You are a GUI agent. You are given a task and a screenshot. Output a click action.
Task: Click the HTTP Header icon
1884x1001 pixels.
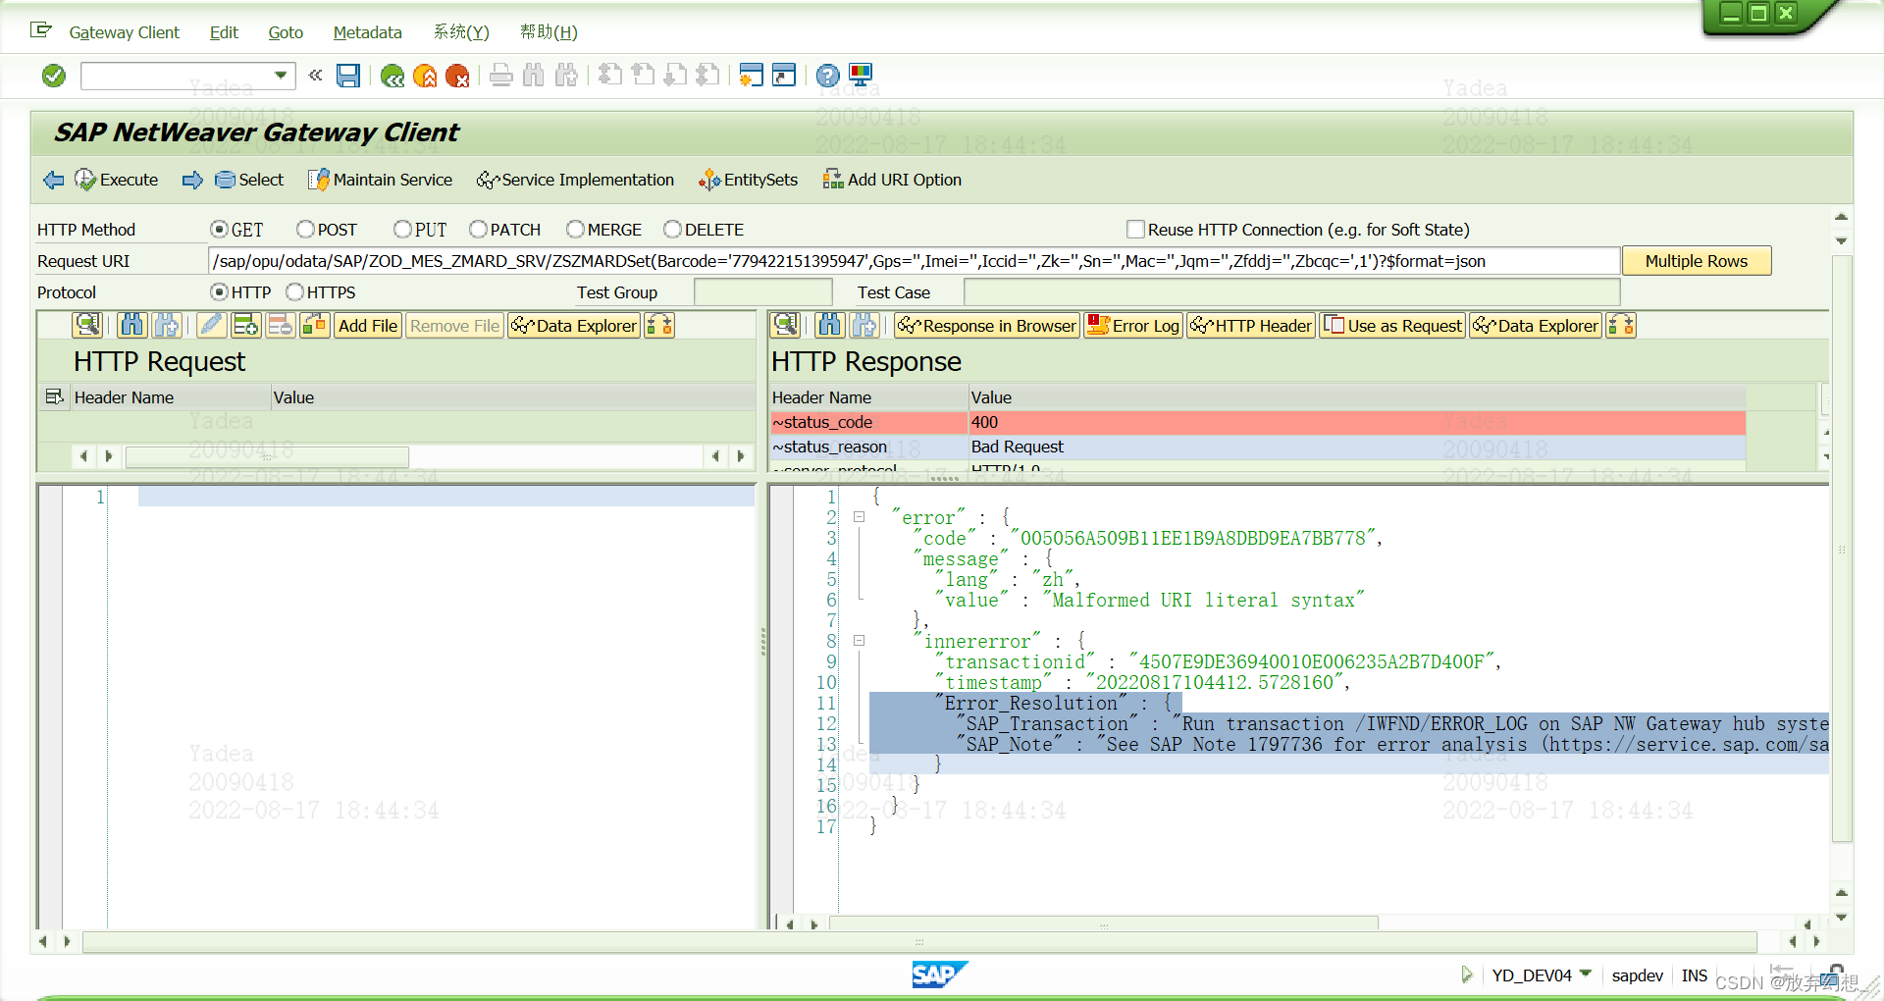point(1250,325)
